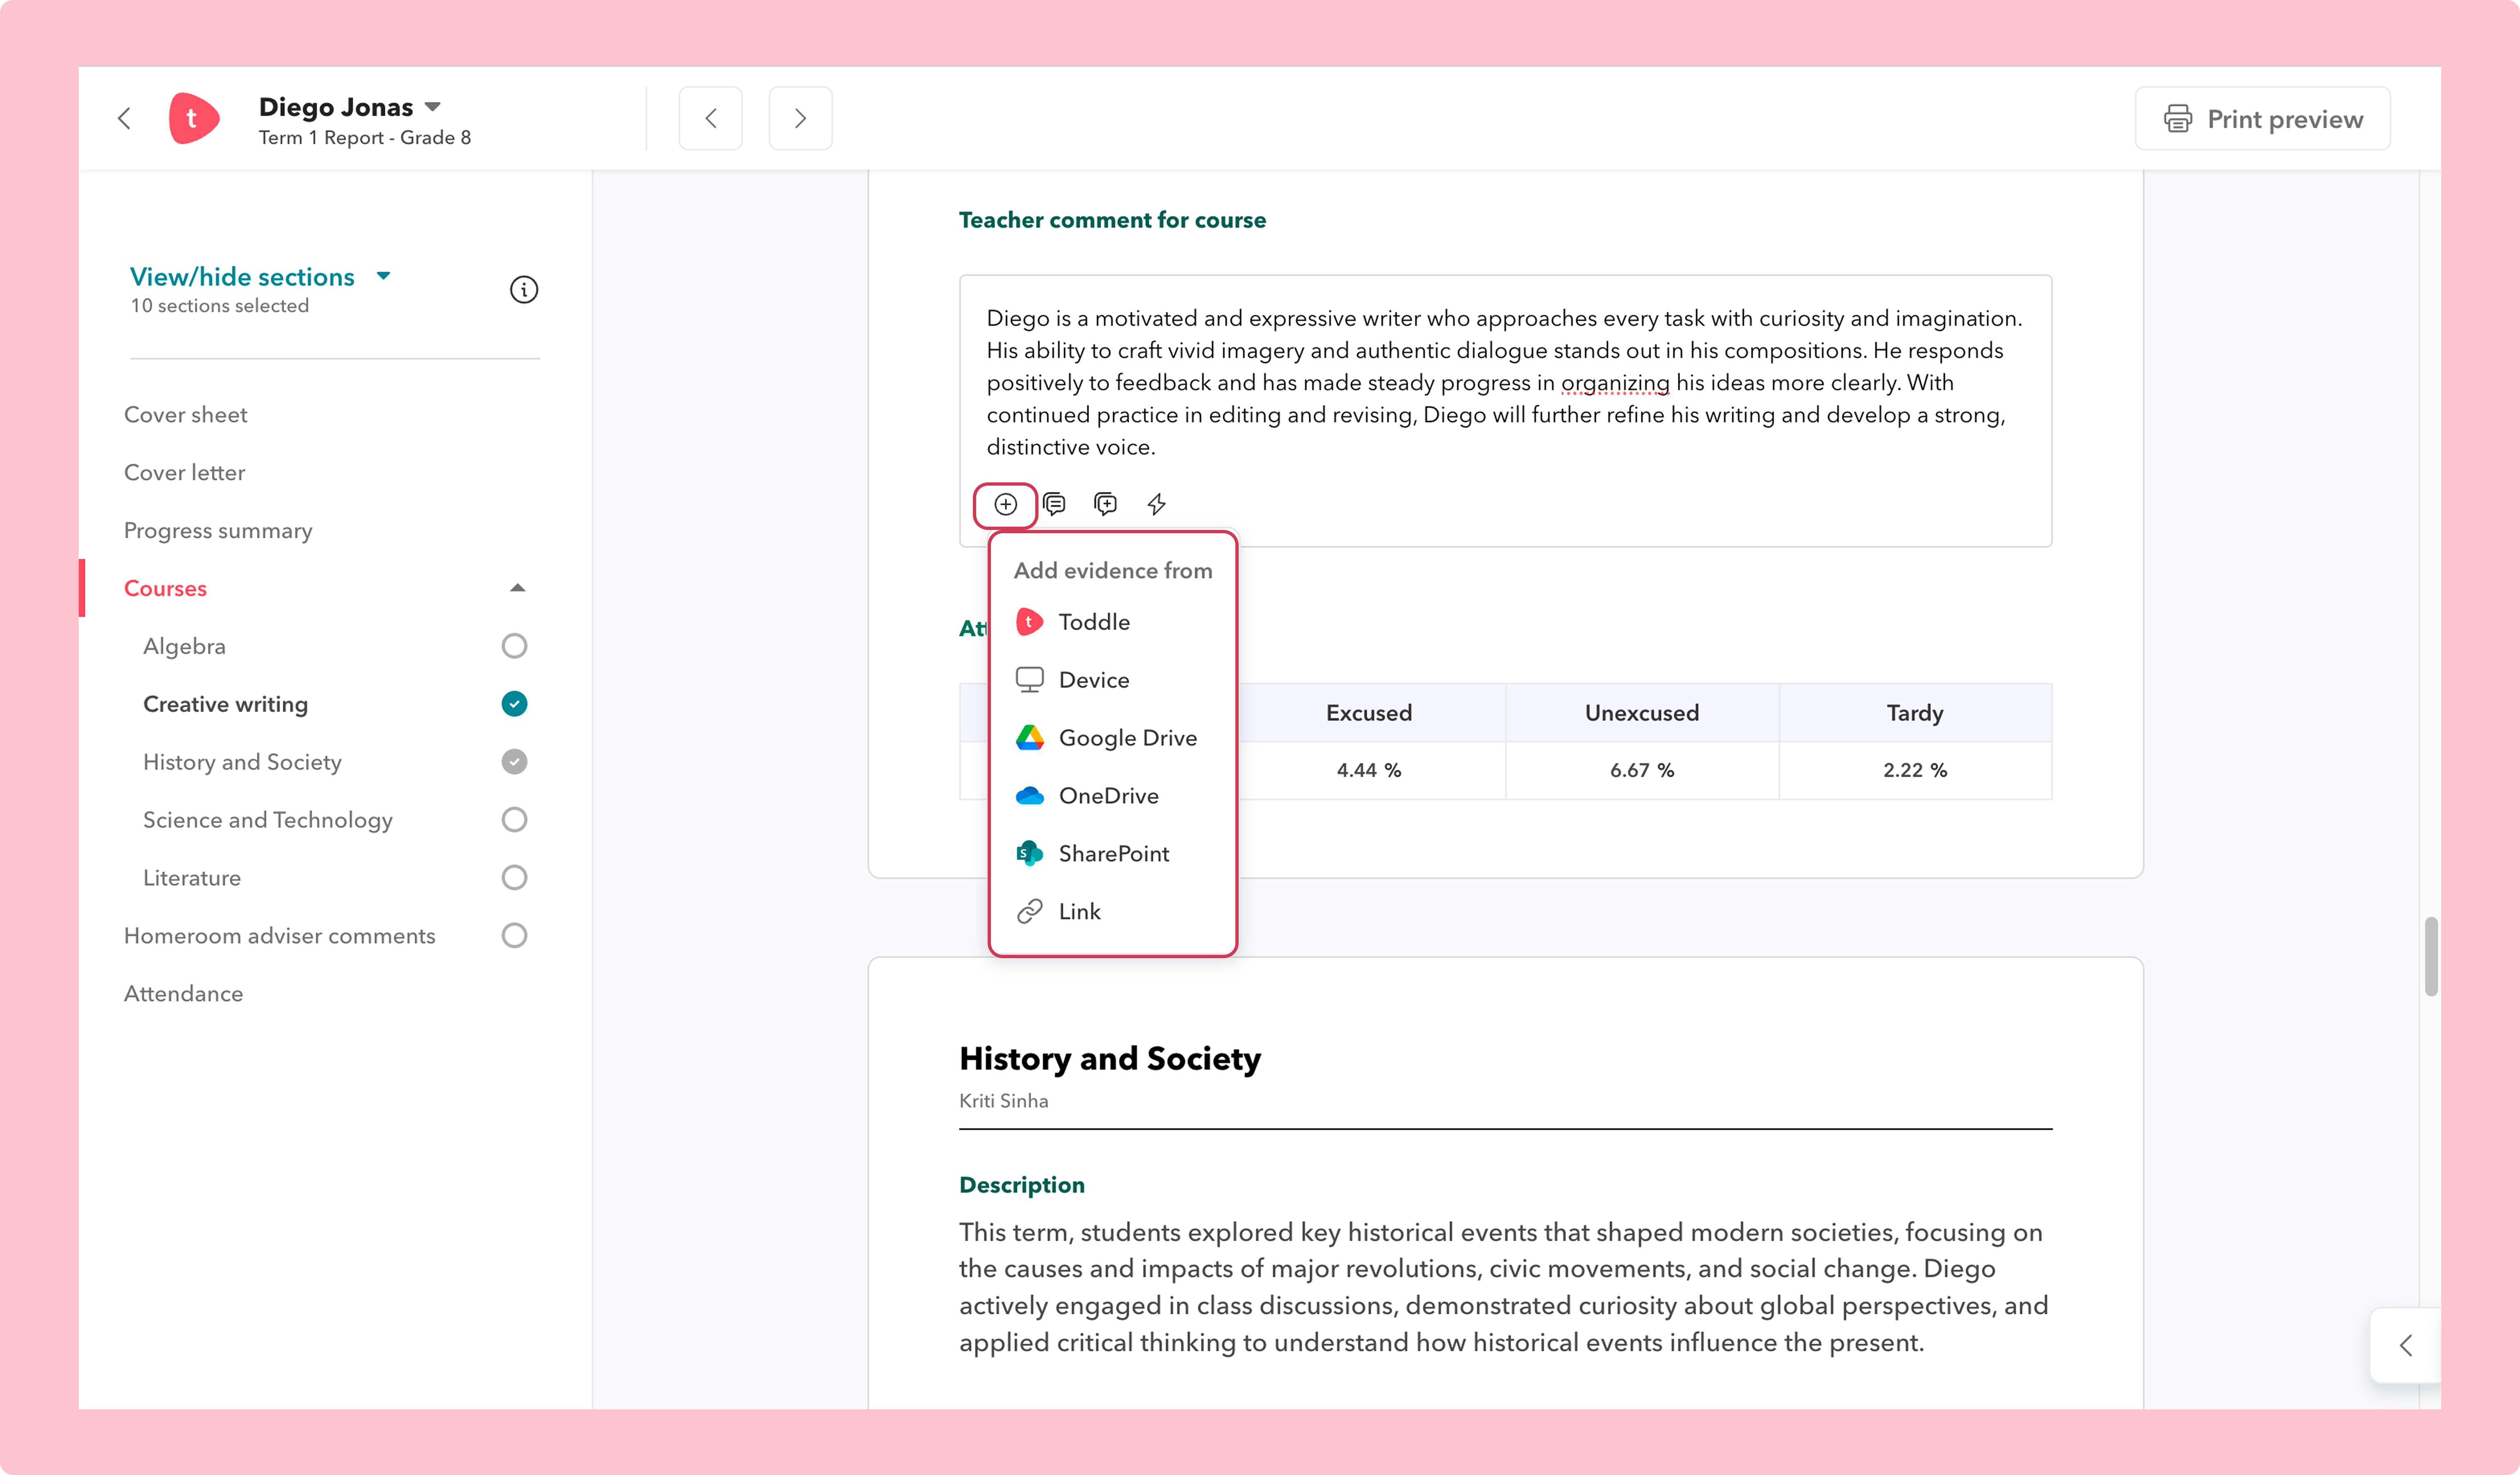Viewport: 2520px width, 1475px height.
Task: Click the back arrow beside the Toddle logo
Action: tap(124, 119)
